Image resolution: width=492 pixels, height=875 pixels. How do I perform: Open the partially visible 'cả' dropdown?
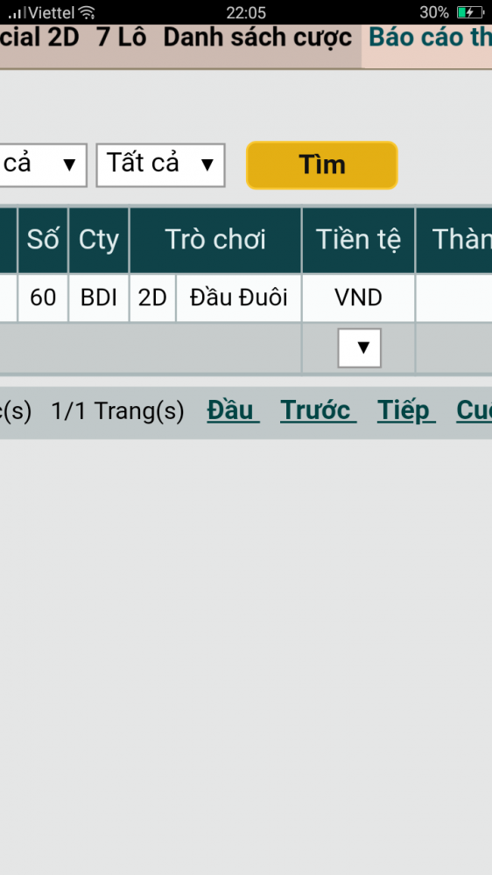point(43,165)
